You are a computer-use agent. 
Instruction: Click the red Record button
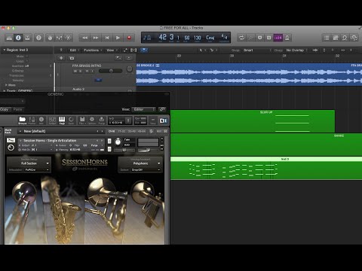point(129,38)
